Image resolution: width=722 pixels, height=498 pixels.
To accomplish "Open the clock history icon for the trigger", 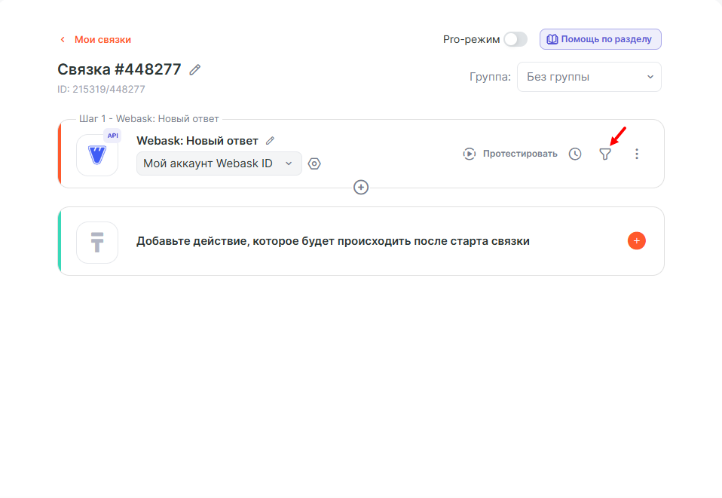I will [575, 154].
